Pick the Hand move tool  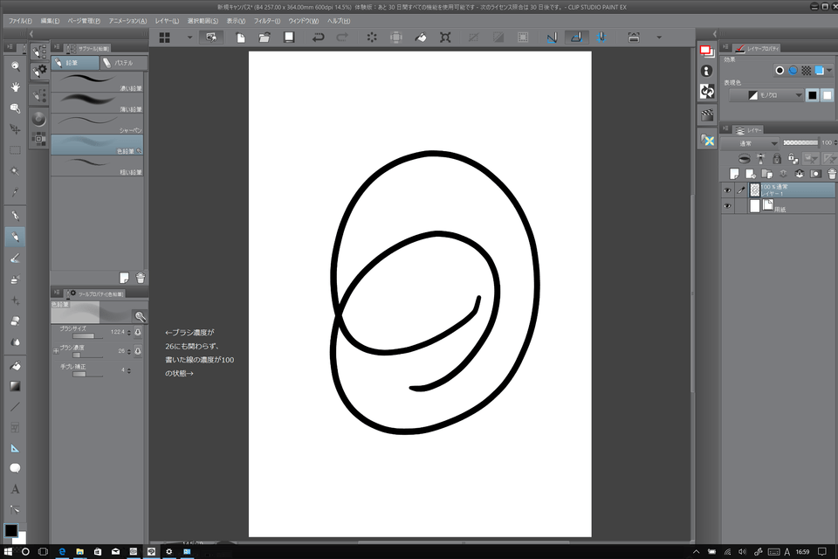15,86
